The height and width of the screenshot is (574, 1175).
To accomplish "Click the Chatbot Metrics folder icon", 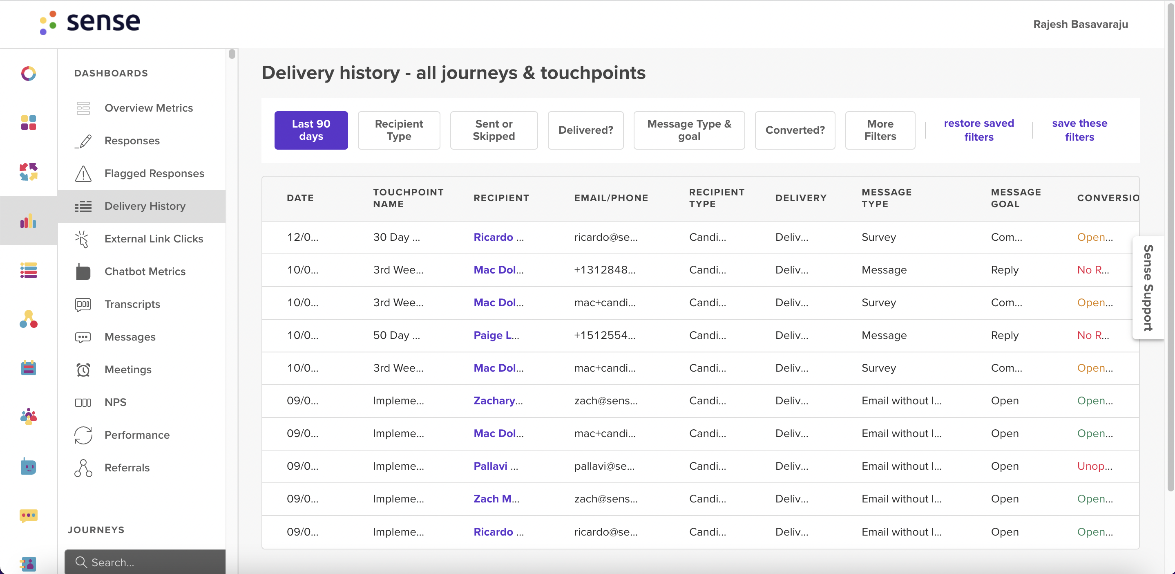I will click(x=83, y=271).
